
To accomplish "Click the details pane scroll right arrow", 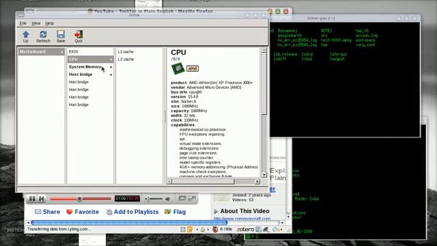I will (257, 182).
